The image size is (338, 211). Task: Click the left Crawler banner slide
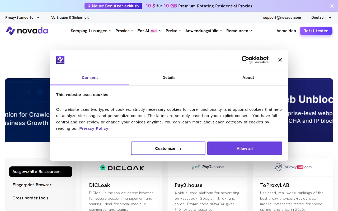pyautogui.click(x=27, y=110)
